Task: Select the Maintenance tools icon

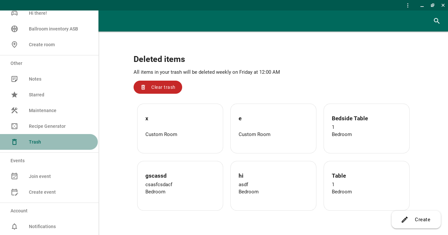Action: click(x=14, y=110)
